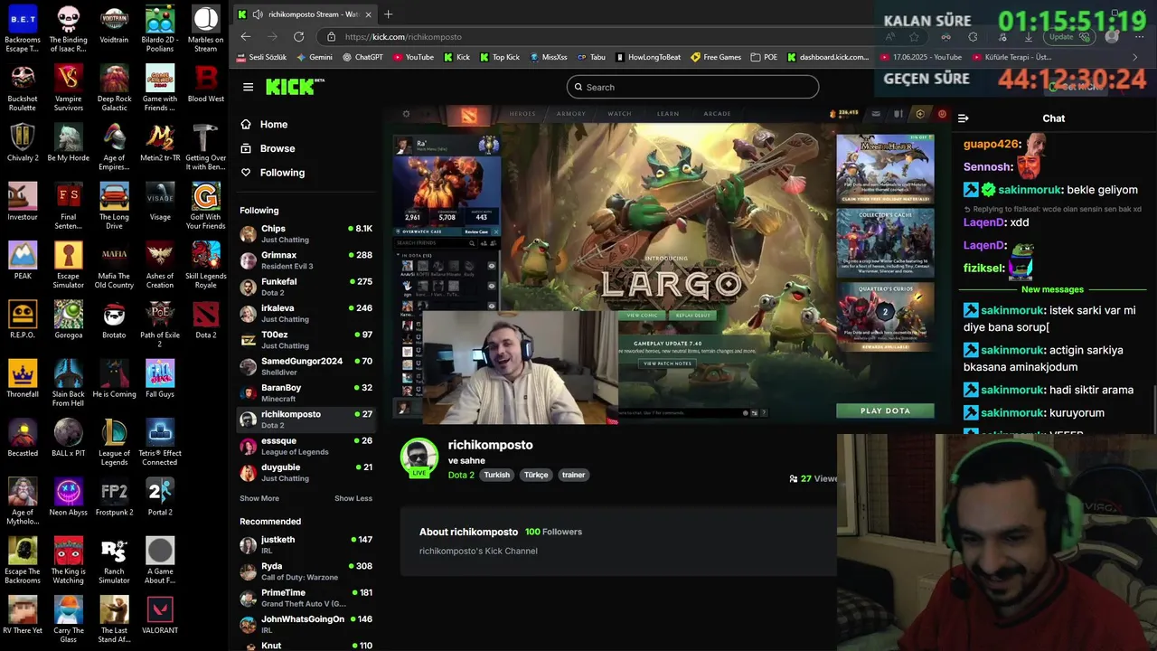
Task: Expand the POE bookmarks folder
Action: coord(764,57)
